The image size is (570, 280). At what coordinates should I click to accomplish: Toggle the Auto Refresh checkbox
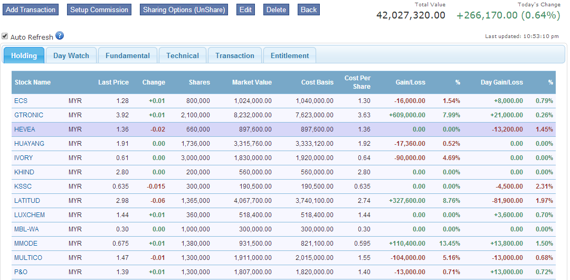tap(5, 36)
